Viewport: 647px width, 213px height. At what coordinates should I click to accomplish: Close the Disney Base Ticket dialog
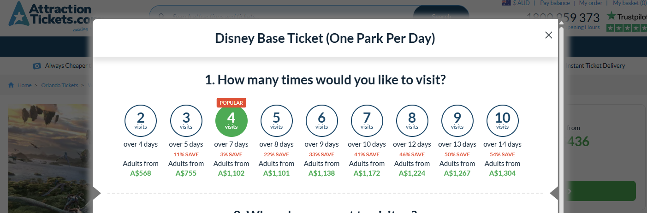coord(548,35)
